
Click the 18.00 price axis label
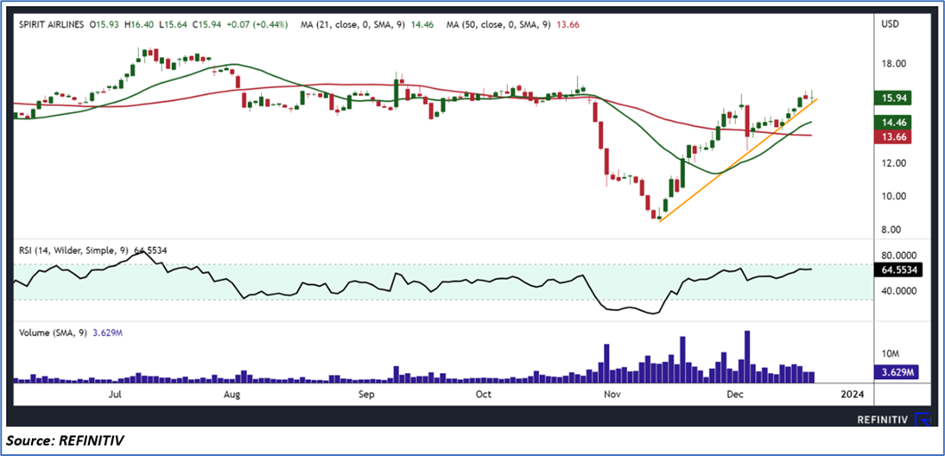(x=895, y=63)
